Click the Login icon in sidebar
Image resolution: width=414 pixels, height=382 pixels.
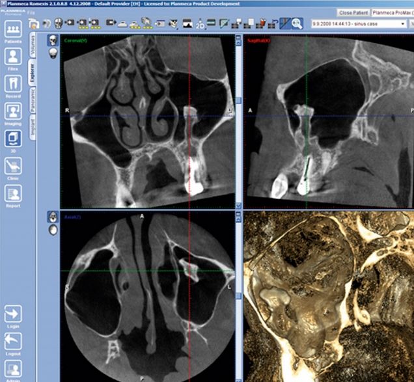(x=12, y=314)
